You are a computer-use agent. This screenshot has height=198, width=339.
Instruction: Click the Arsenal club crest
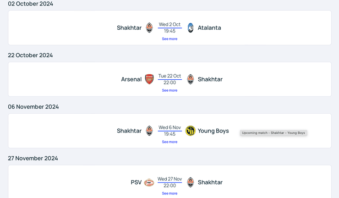coord(149,79)
